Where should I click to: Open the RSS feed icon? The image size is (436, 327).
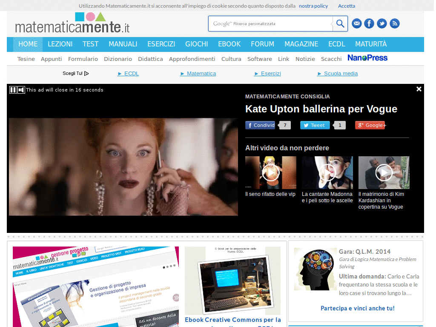click(395, 24)
